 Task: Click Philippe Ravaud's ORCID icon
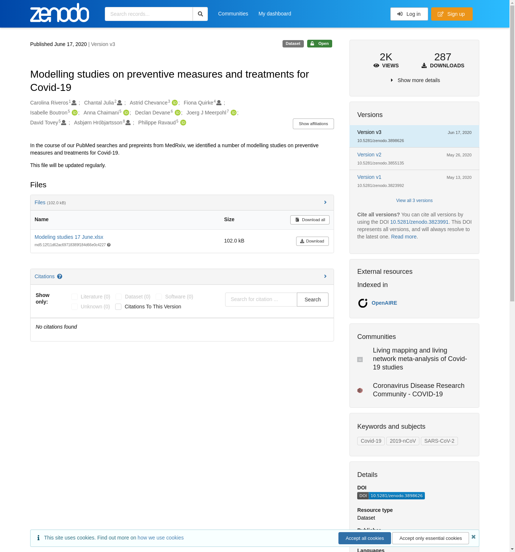pyautogui.click(x=183, y=123)
